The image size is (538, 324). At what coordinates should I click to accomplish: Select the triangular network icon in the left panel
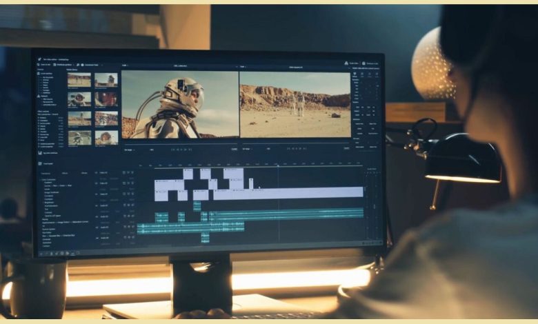[x=39, y=97]
